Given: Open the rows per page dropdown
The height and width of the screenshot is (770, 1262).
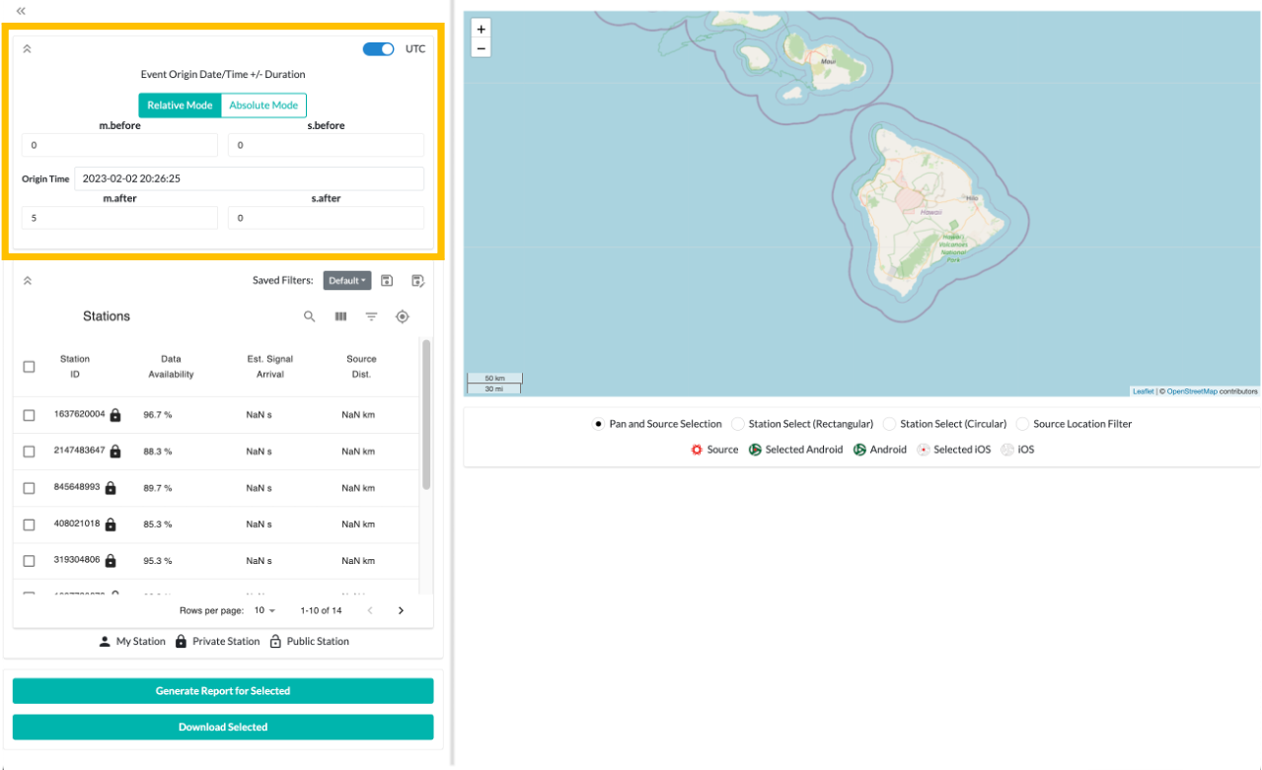Looking at the screenshot, I should coord(264,610).
